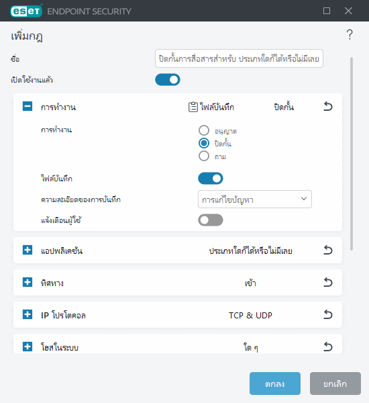Reset the โฮสในระบบ section with undo arrow
369x403 pixels.
click(327, 347)
